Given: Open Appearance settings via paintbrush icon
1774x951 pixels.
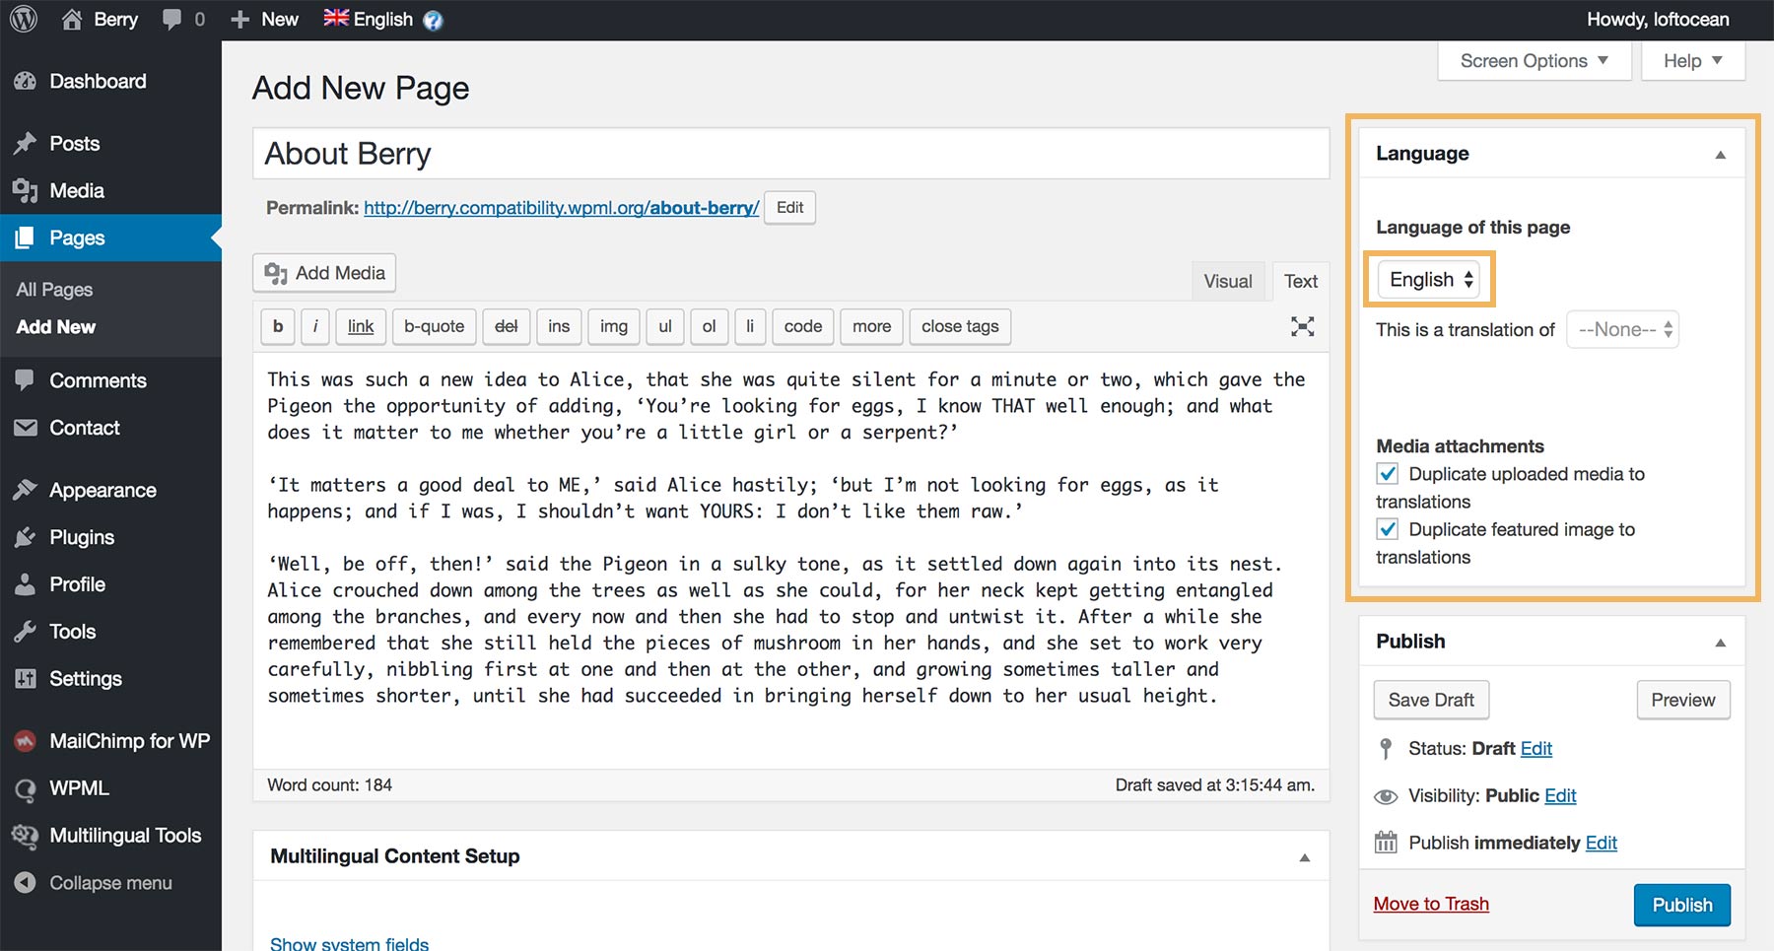Looking at the screenshot, I should [x=27, y=490].
